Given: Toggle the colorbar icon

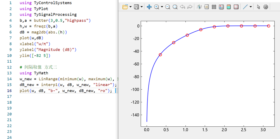Looking at the screenshot, I should pos(229,7).
